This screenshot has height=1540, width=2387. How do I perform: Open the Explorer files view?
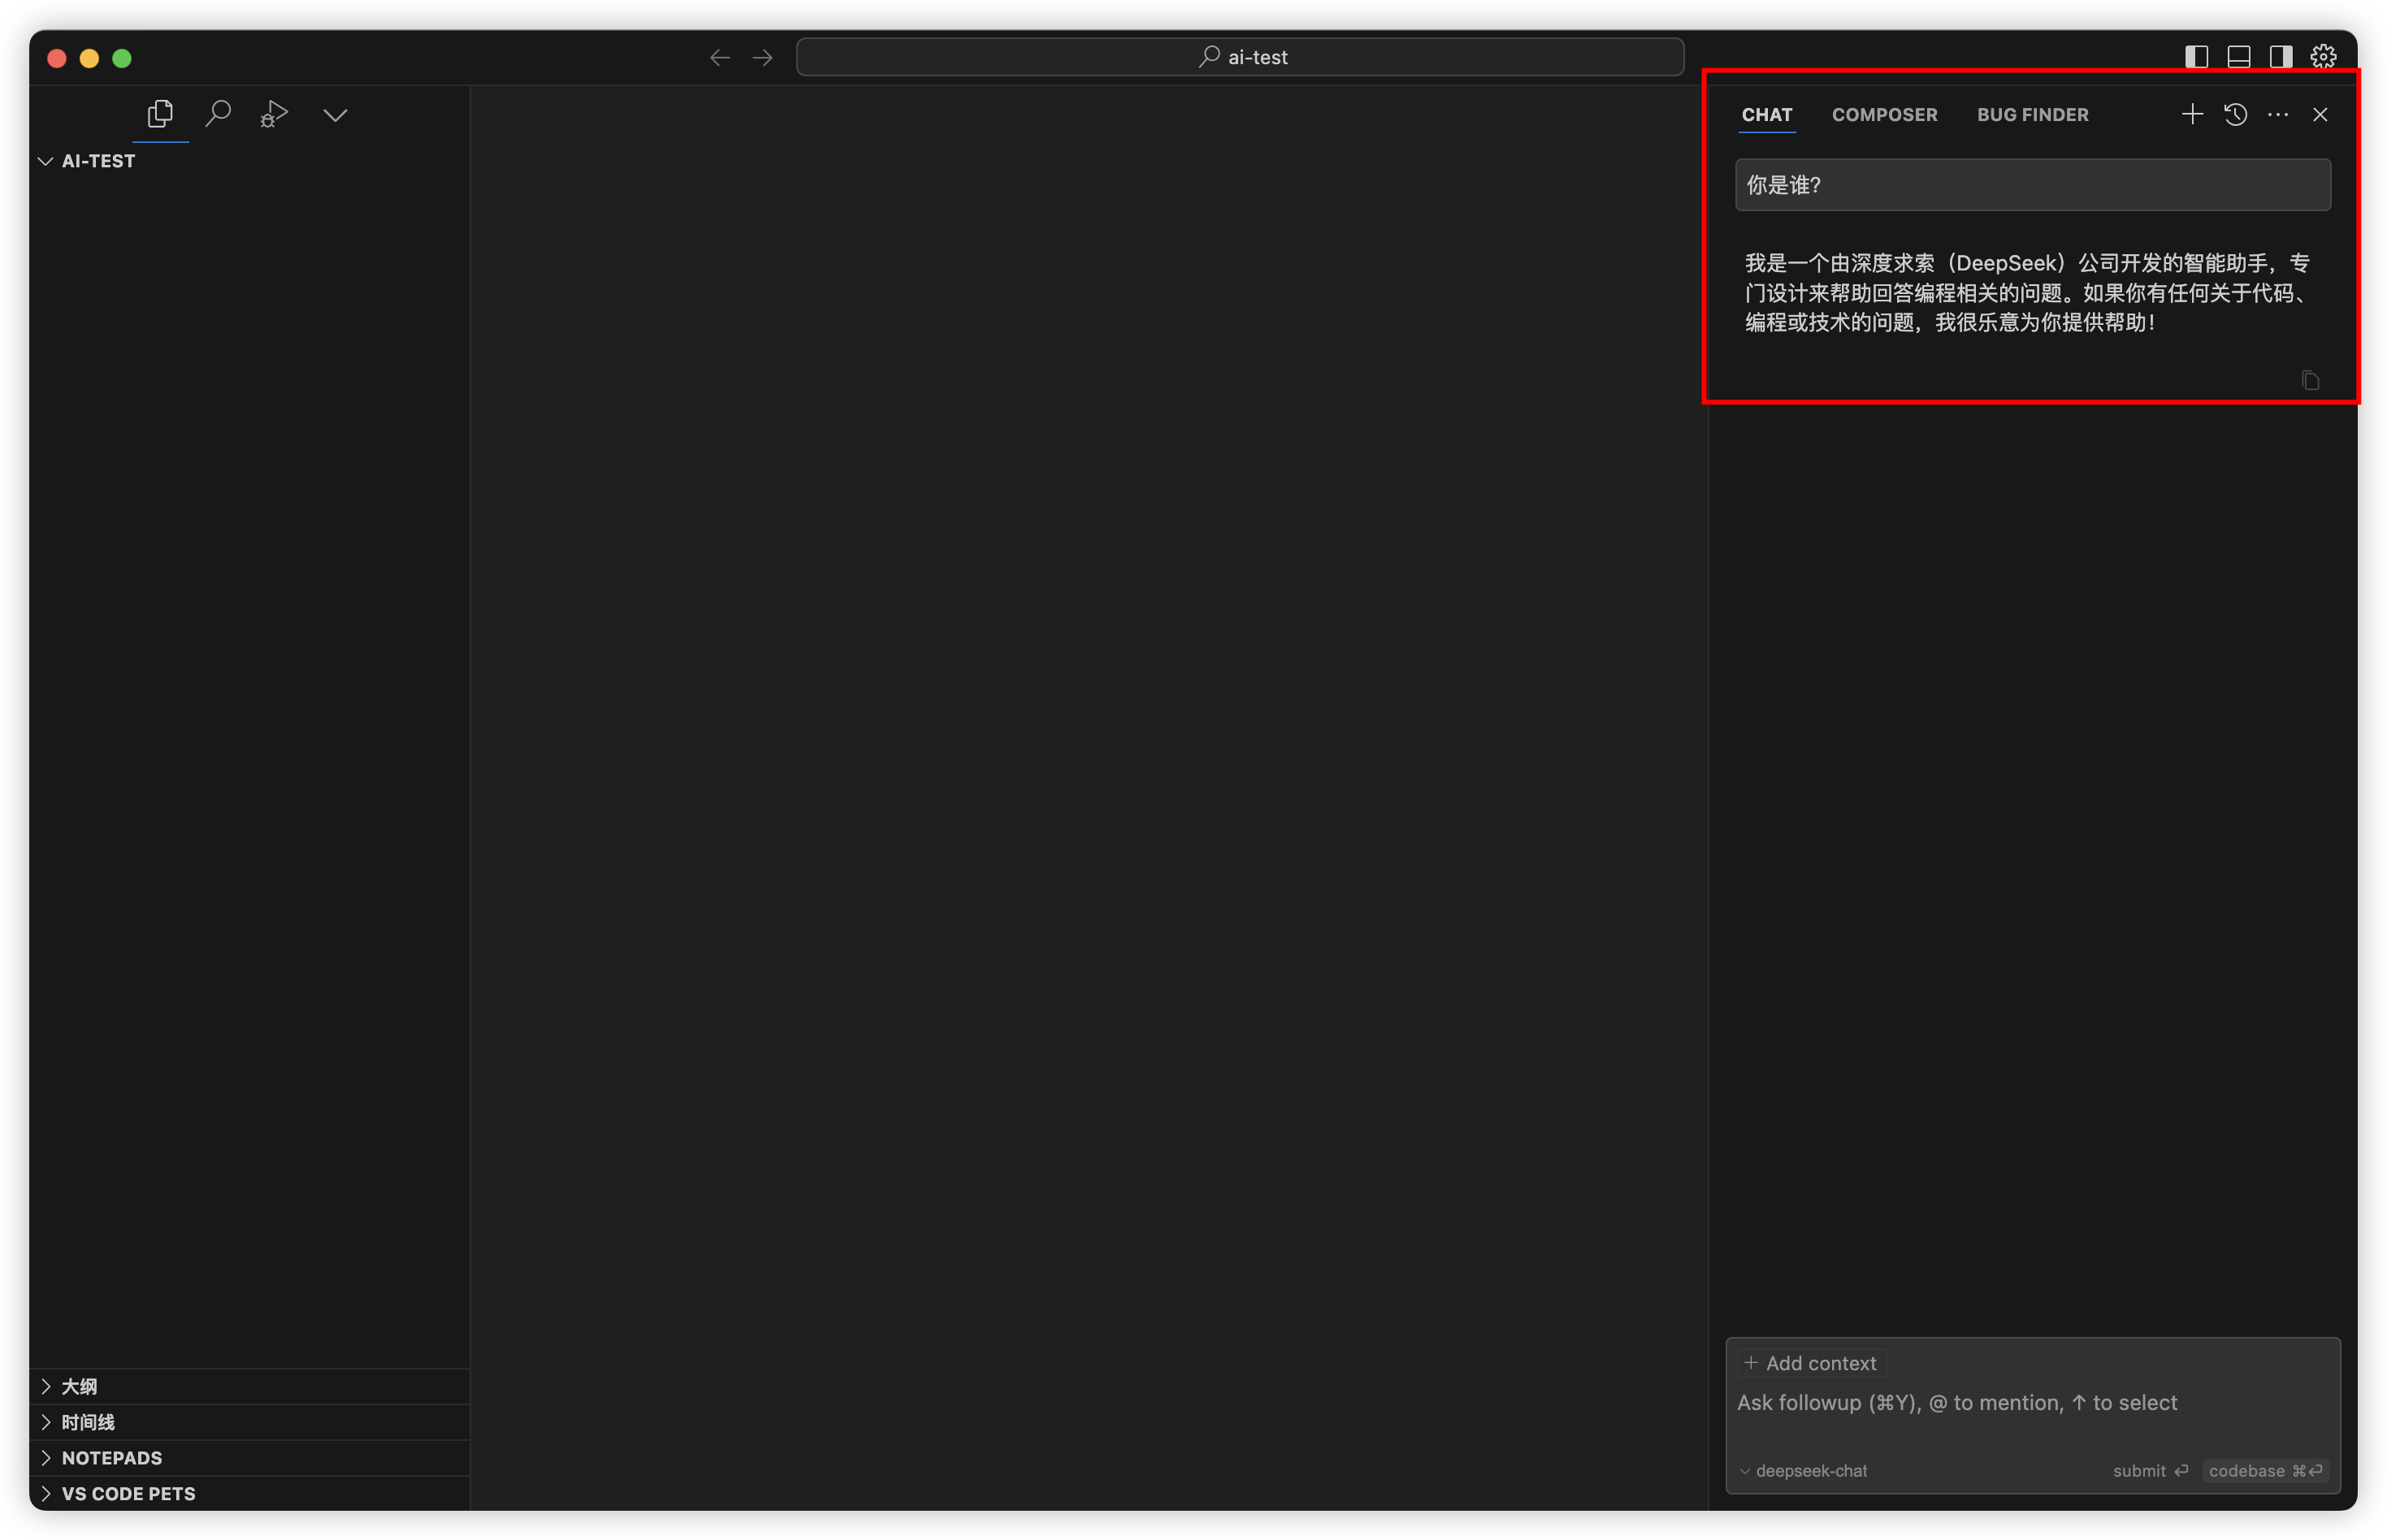click(x=160, y=114)
